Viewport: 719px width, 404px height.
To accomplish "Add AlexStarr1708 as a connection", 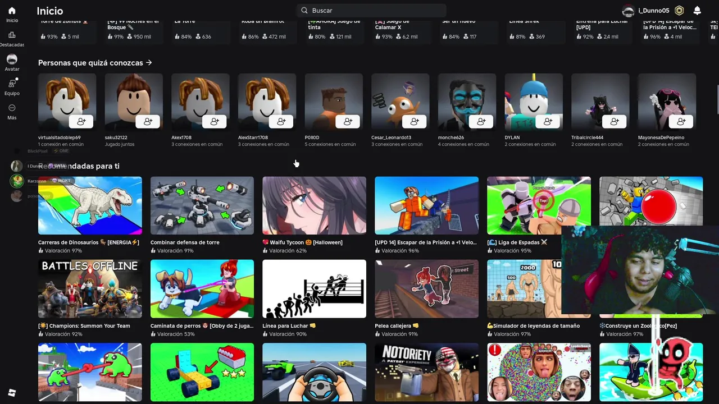I will [x=281, y=121].
